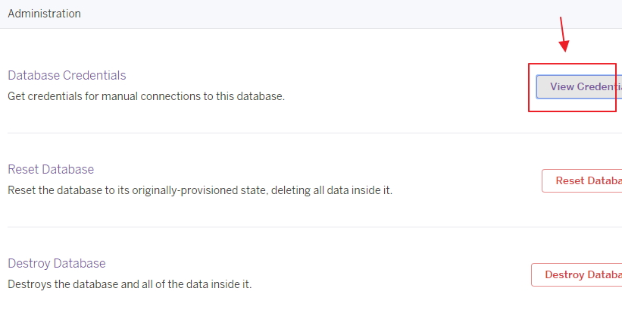
Task: Click the blue focus outline of View Credentials
Action: click(x=536, y=86)
